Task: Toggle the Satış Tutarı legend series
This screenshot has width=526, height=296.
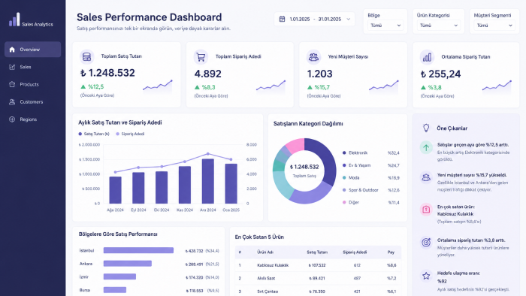Action: pos(94,134)
